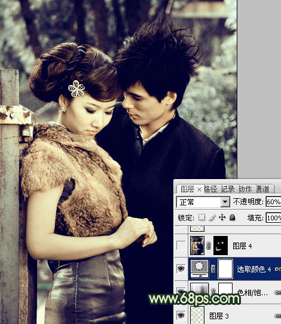This screenshot has width=281, height=324.
Task: Click the link icon between 图层 4 thumbnails
Action: [209, 246]
